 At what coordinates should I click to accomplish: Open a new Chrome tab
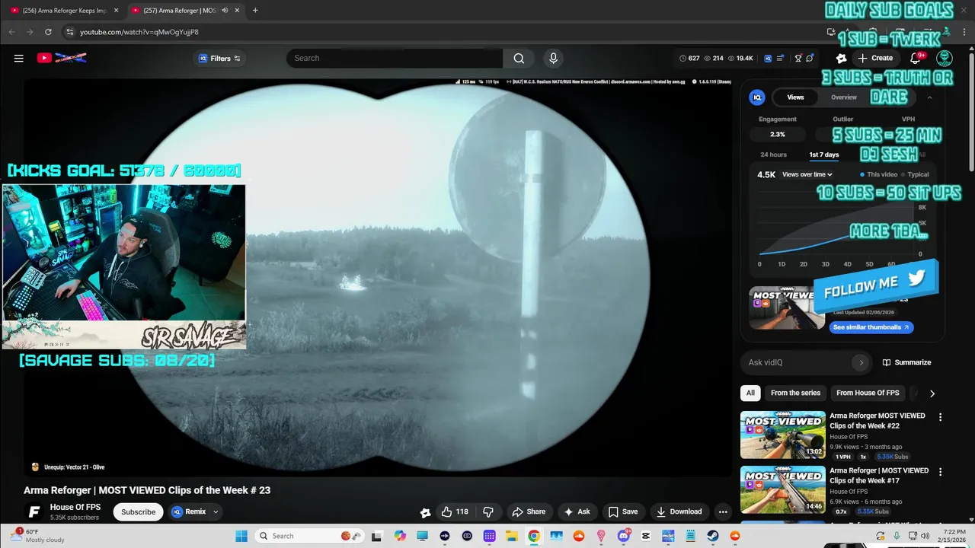[x=255, y=10]
